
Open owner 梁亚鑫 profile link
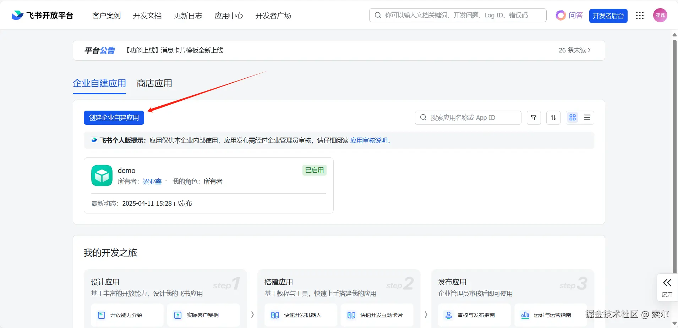click(x=152, y=182)
